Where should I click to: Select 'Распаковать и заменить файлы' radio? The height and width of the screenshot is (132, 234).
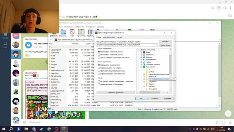[99, 52]
